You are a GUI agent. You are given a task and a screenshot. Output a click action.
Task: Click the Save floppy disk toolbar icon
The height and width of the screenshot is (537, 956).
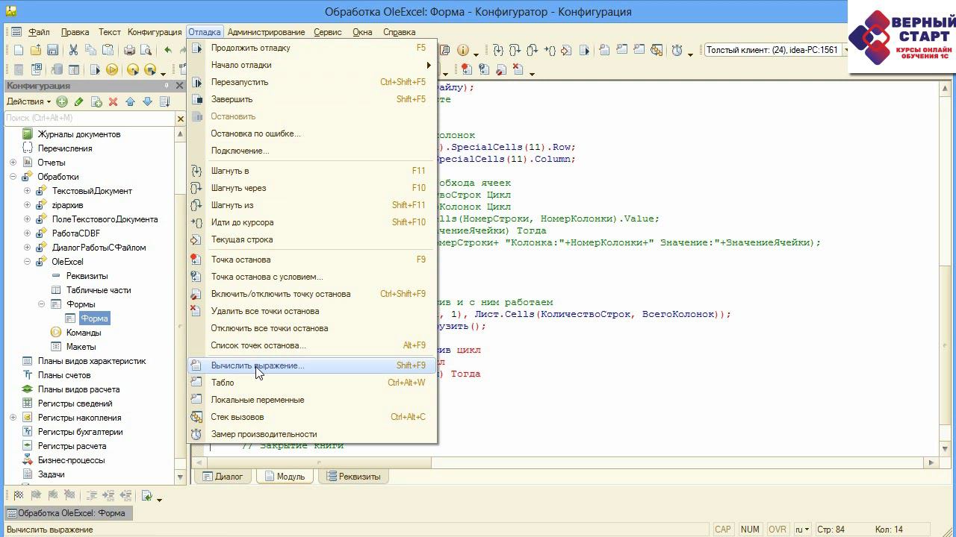[x=53, y=50]
